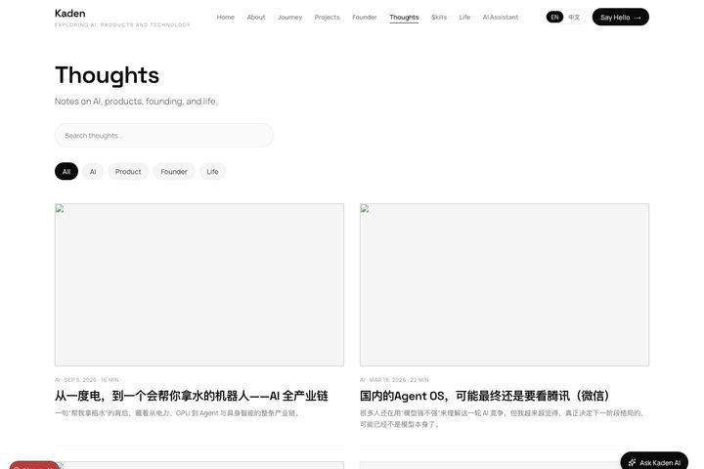
Task: Go to the Life nav link
Action: (464, 17)
